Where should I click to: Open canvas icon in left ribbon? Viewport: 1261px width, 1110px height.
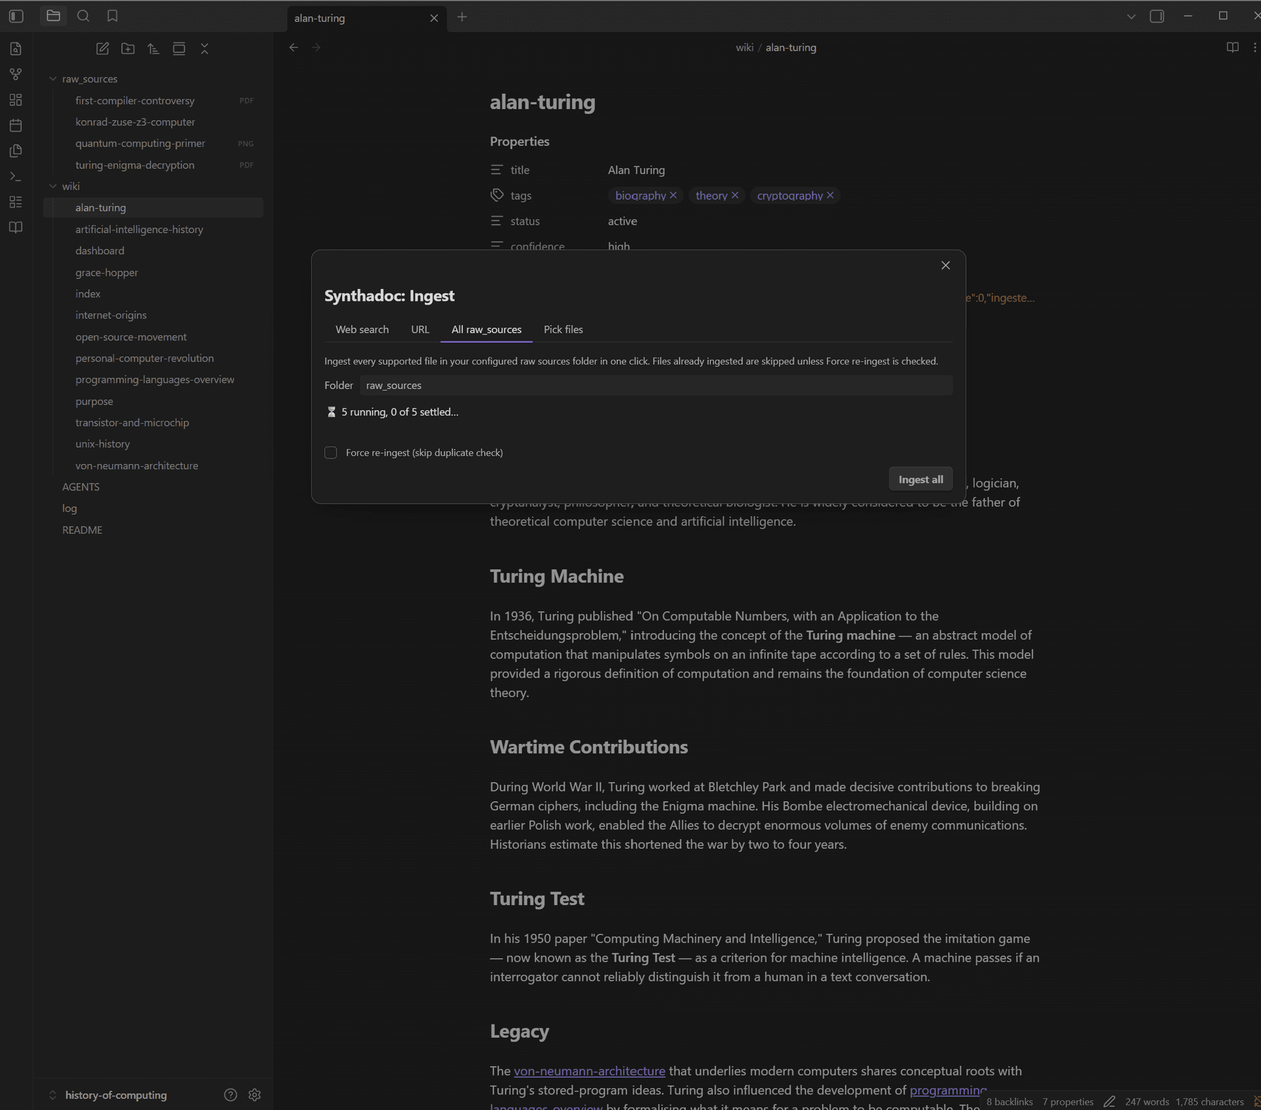click(16, 100)
